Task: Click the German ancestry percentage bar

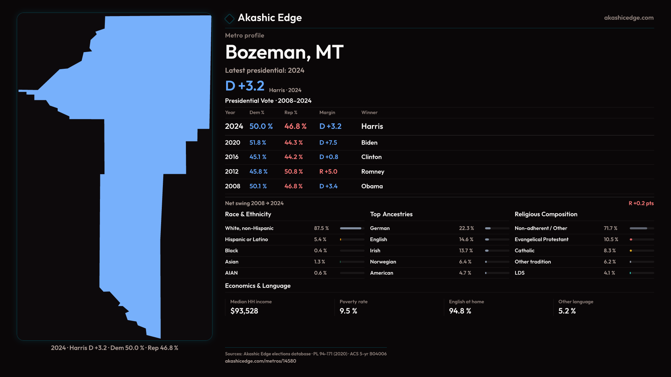Action: [497, 228]
